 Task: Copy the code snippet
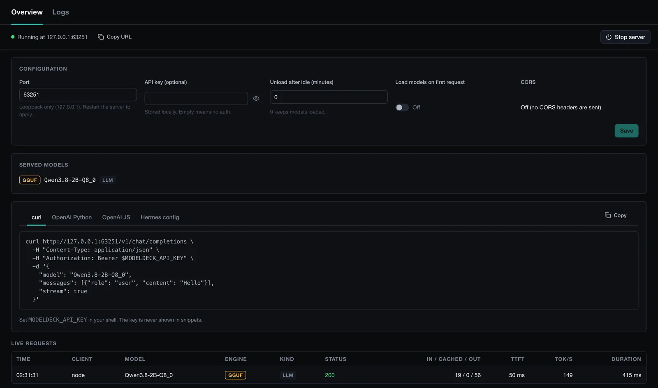click(616, 215)
